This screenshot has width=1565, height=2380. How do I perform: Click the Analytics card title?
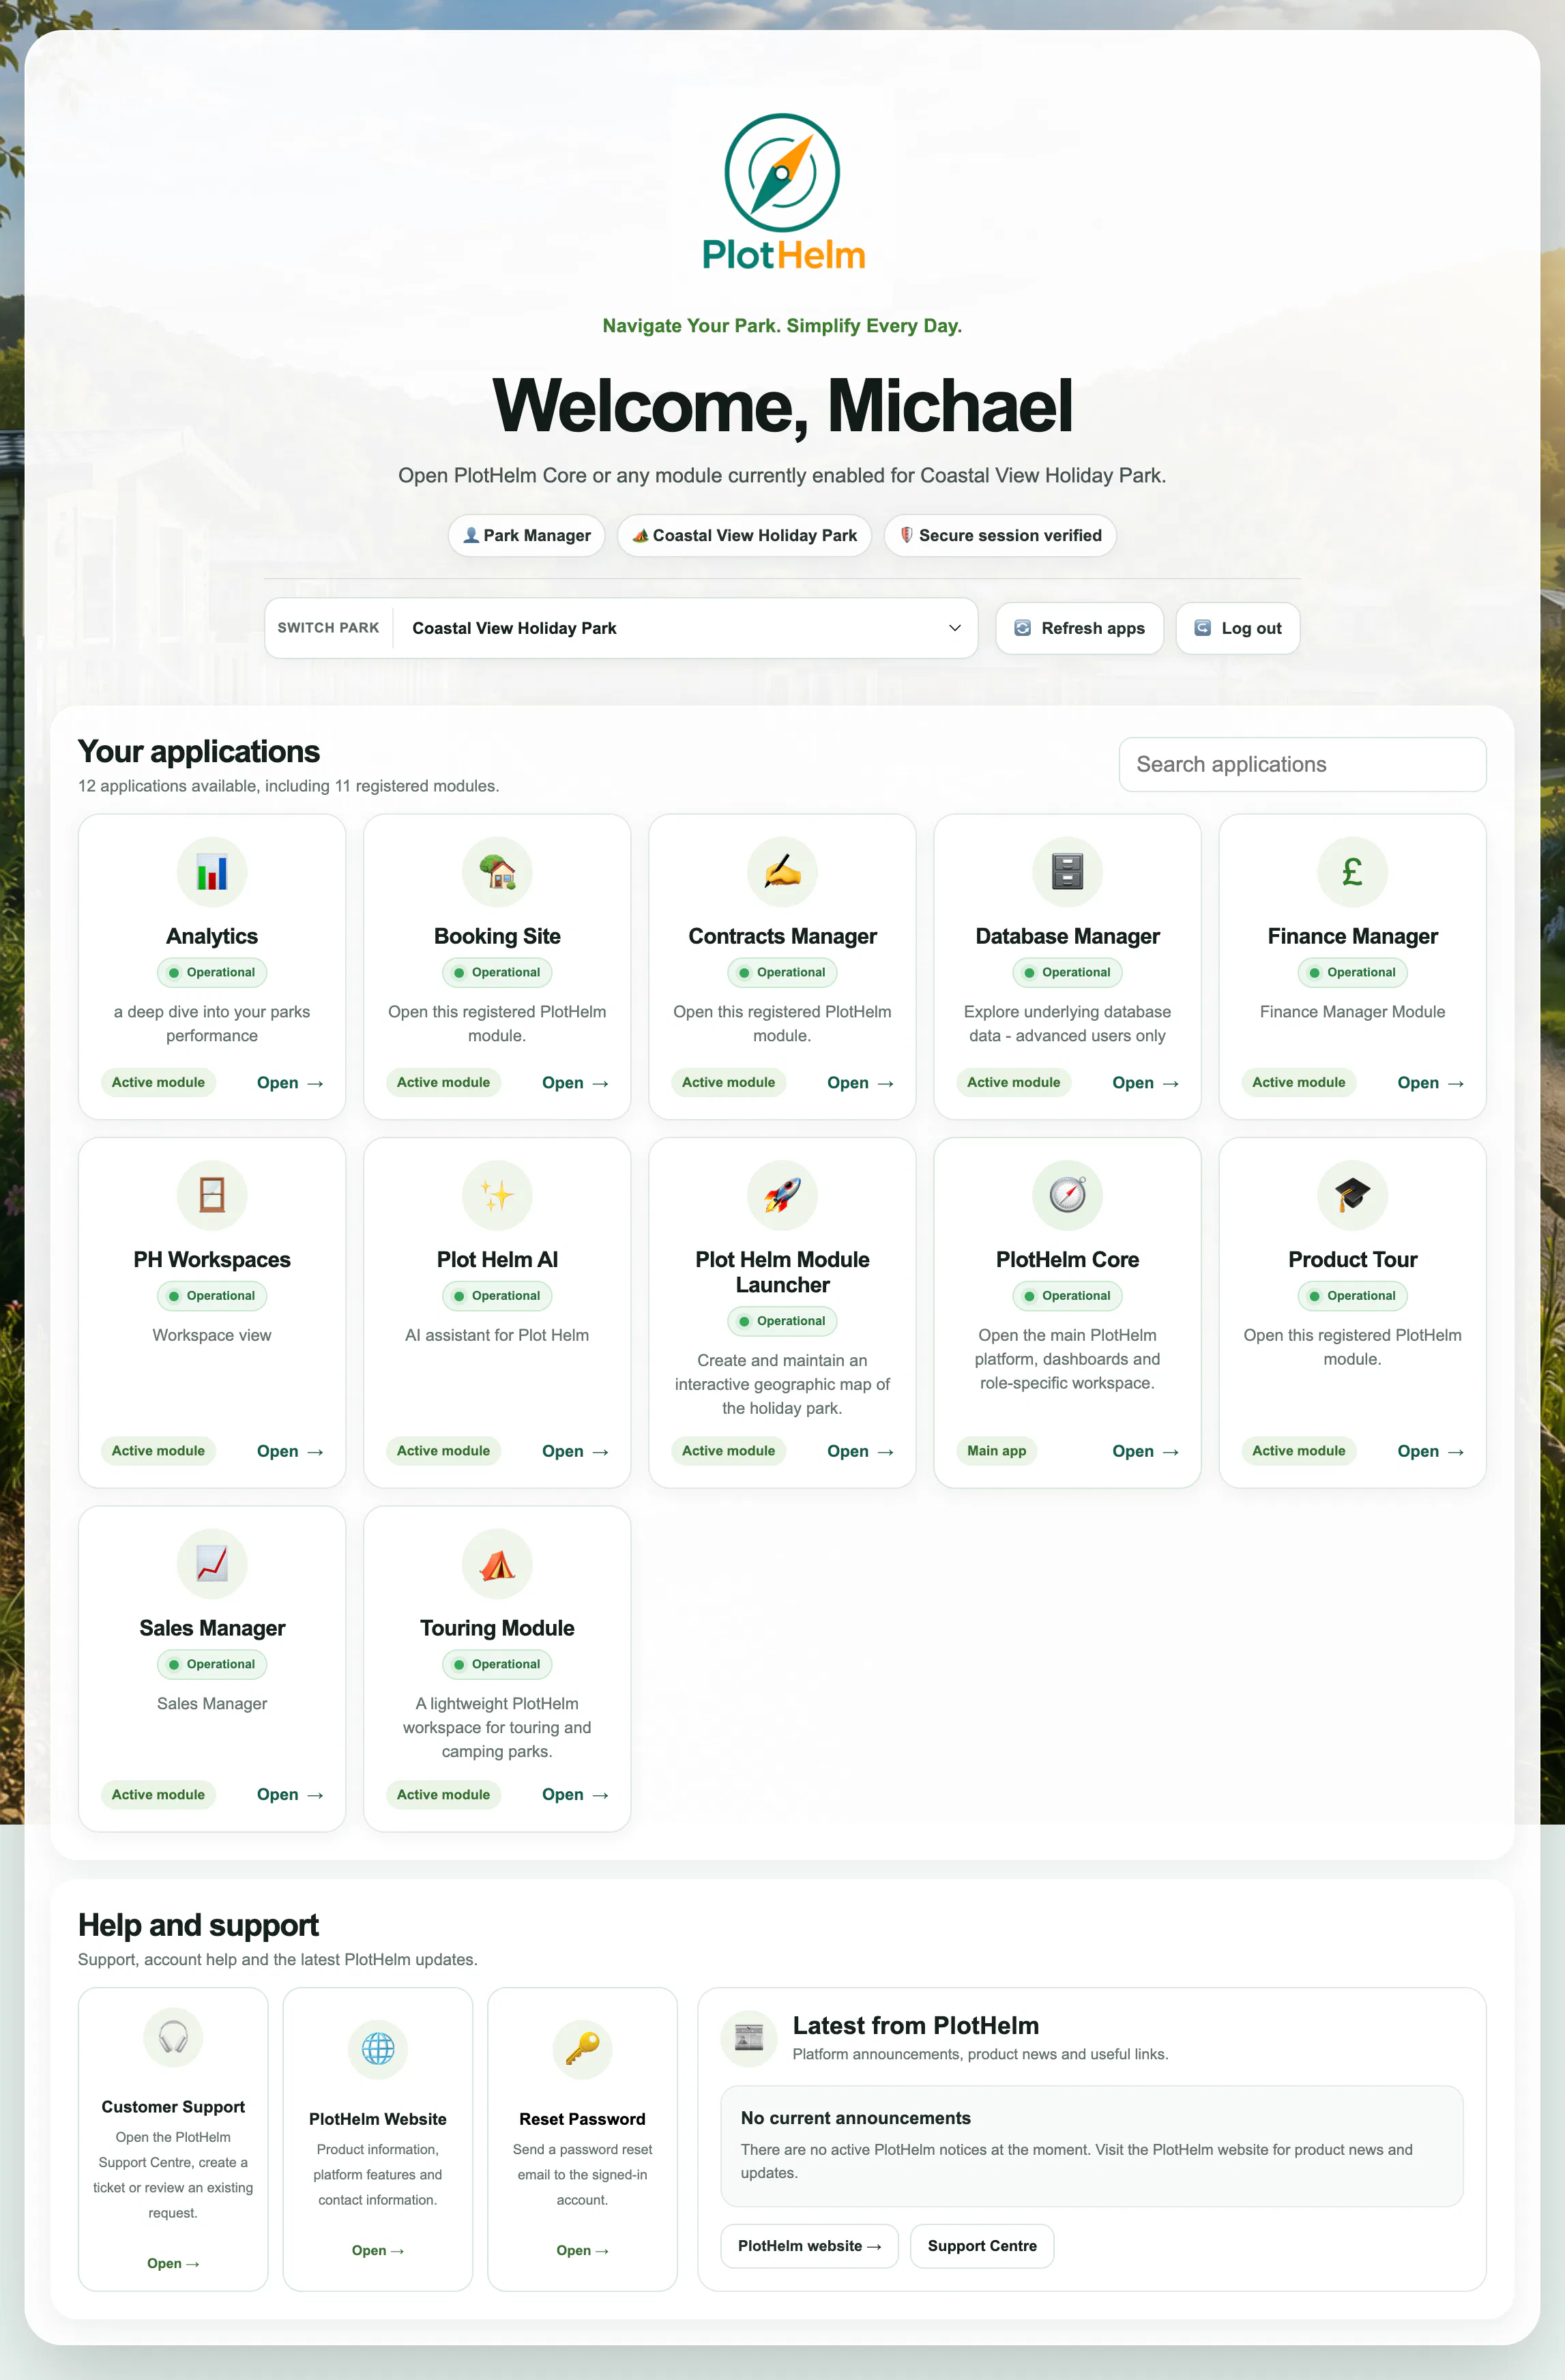(x=212, y=936)
